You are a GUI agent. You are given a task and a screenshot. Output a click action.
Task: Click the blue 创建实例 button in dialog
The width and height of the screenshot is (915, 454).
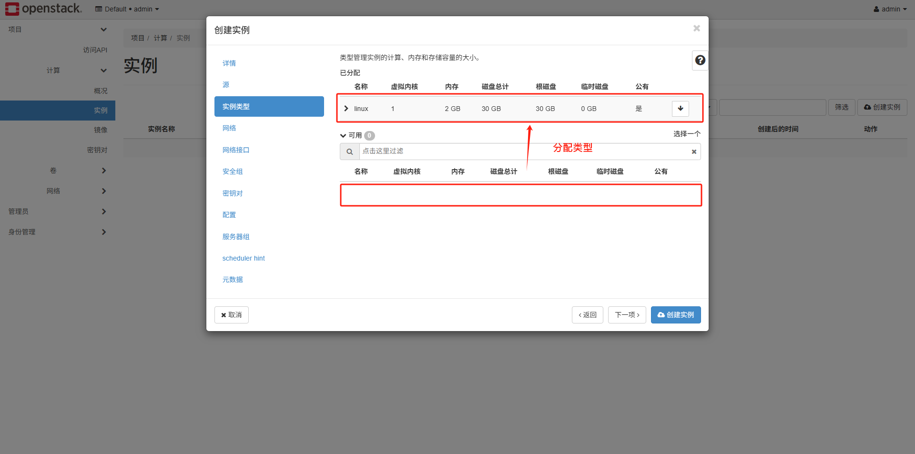pyautogui.click(x=676, y=315)
